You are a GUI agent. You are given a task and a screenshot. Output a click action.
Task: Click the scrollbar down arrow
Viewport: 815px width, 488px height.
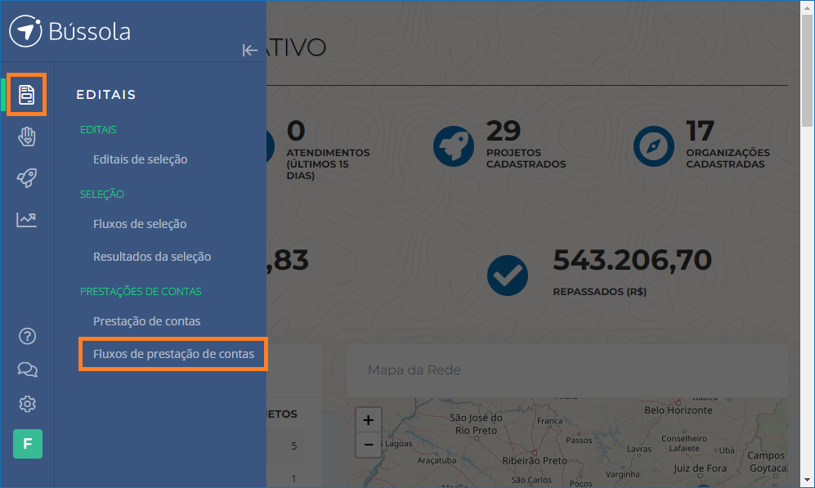coord(807,480)
